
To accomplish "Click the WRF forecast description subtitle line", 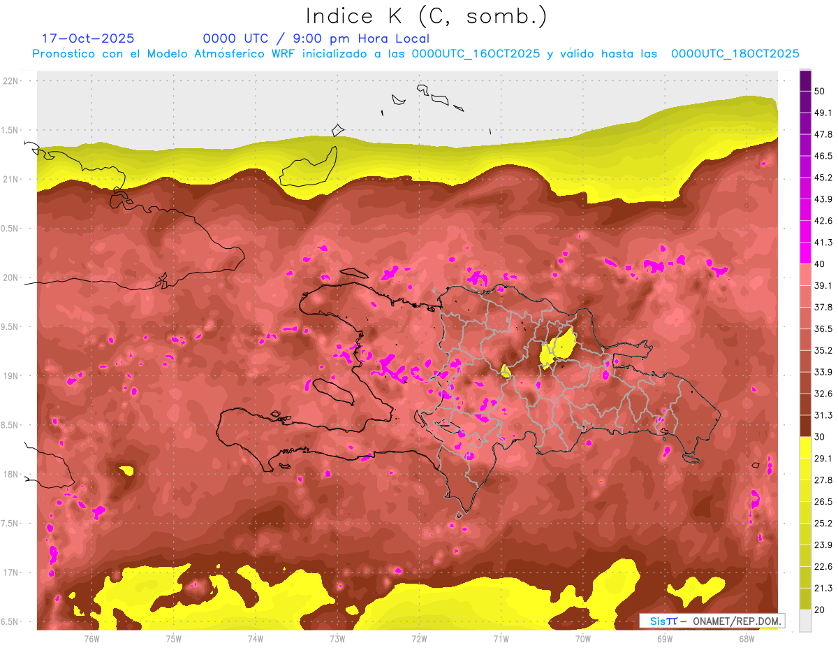I will [x=416, y=54].
